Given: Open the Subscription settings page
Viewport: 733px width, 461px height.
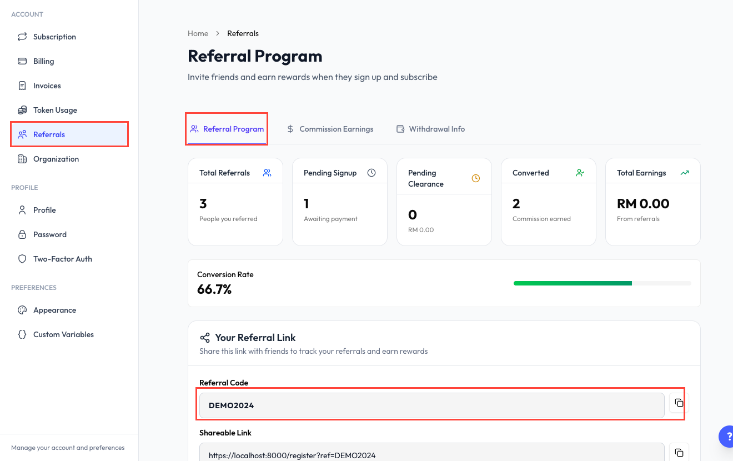Looking at the screenshot, I should tap(69, 37).
